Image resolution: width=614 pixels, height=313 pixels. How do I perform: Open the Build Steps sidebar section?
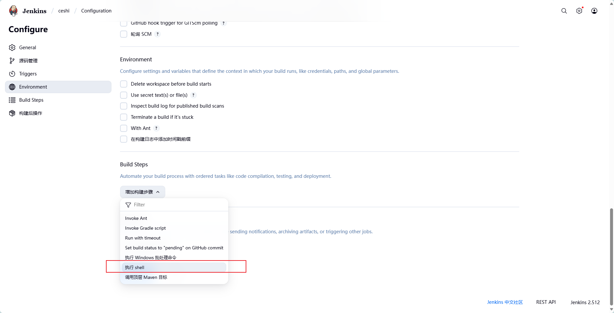31,100
